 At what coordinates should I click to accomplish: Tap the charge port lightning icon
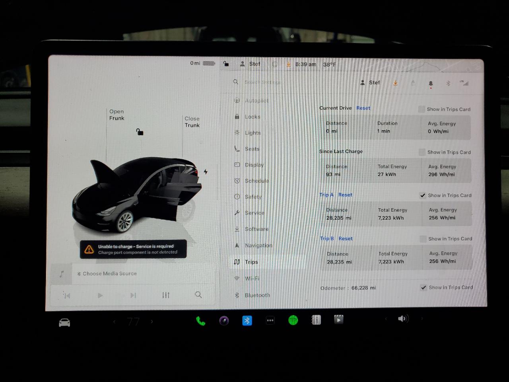[x=206, y=172]
